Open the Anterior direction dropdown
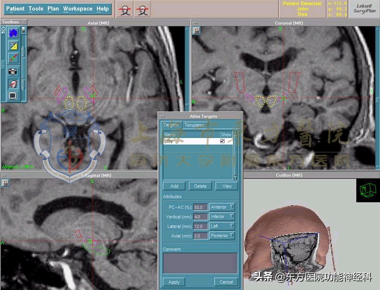 tap(222, 207)
